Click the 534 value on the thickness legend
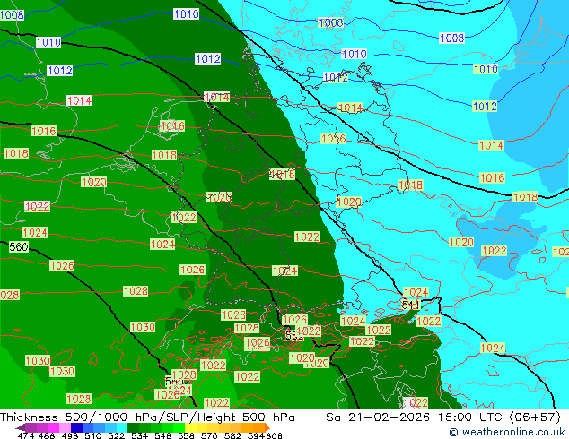This screenshot has width=569, height=439. [x=140, y=435]
